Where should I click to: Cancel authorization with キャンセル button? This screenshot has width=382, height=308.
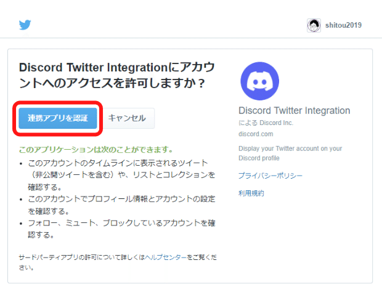coord(127,118)
